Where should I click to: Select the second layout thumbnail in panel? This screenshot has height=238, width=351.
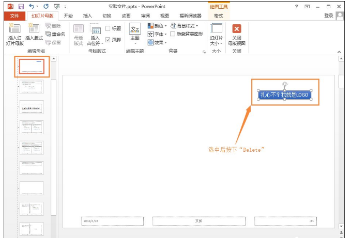point(32,87)
